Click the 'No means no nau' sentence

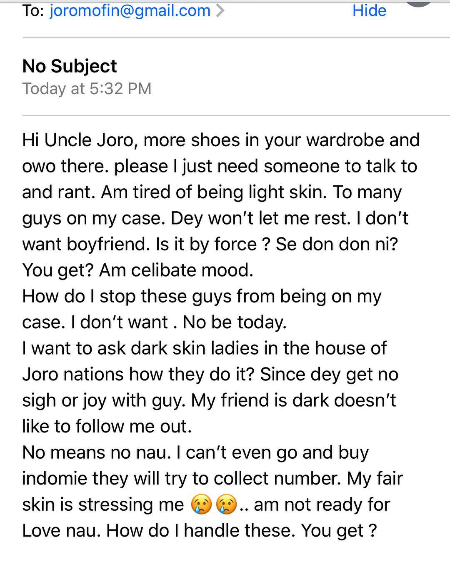pyautogui.click(x=97, y=452)
